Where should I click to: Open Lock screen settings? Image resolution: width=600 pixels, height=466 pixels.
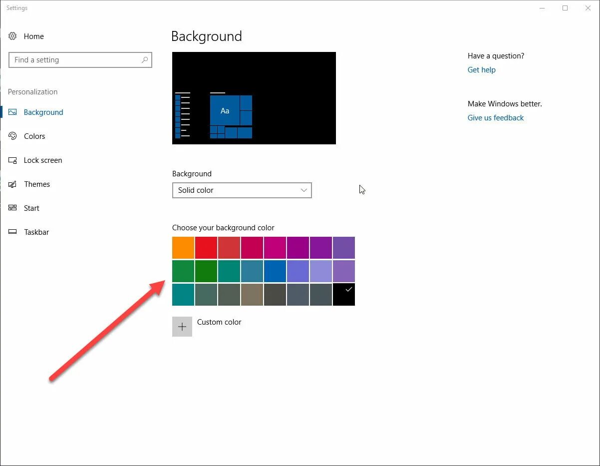click(x=43, y=160)
